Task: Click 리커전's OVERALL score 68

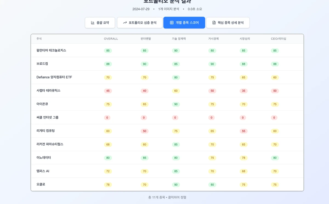Action: point(108,144)
